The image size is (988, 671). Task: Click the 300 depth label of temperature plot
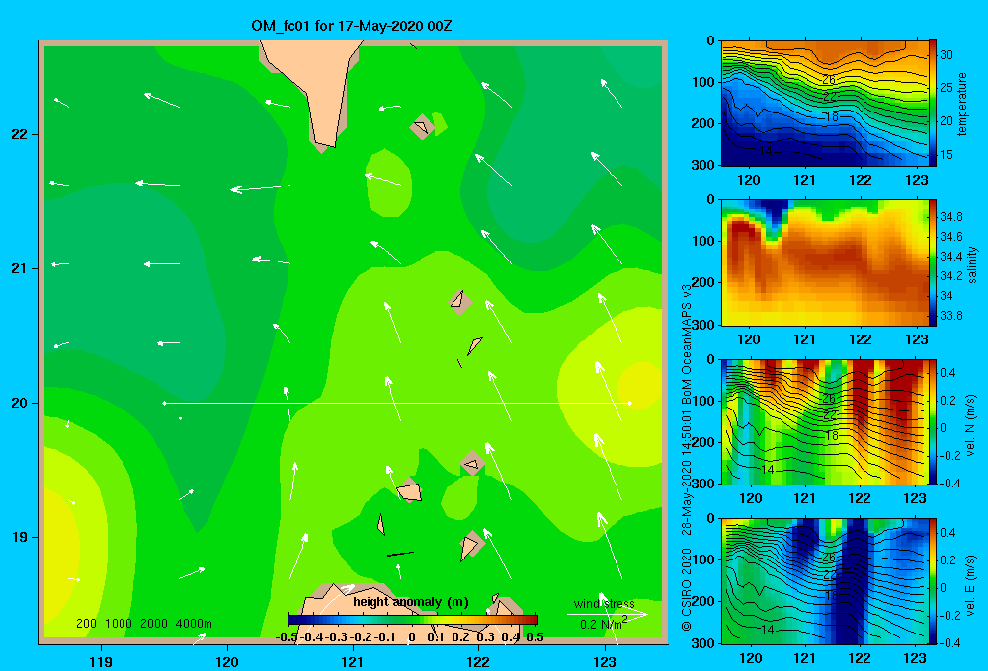(x=702, y=165)
